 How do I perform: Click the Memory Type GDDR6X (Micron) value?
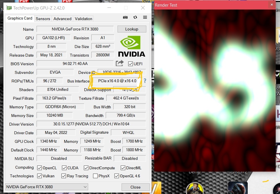click(x=60, y=107)
